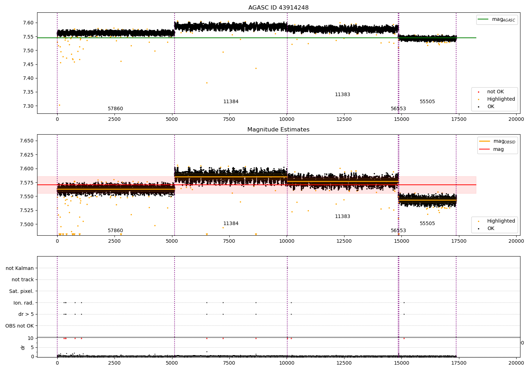Click OBSID label 11384 in the top panel
Viewport: 530px width, 371px height.
(x=231, y=102)
